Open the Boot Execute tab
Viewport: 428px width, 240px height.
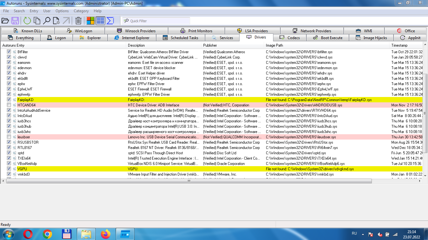coord(328,38)
